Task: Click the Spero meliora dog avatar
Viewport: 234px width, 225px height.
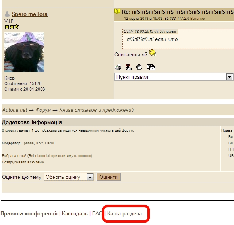Action: click(24, 52)
